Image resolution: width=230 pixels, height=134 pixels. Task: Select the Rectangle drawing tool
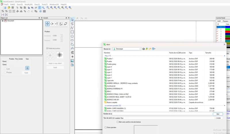[x=72, y=32]
